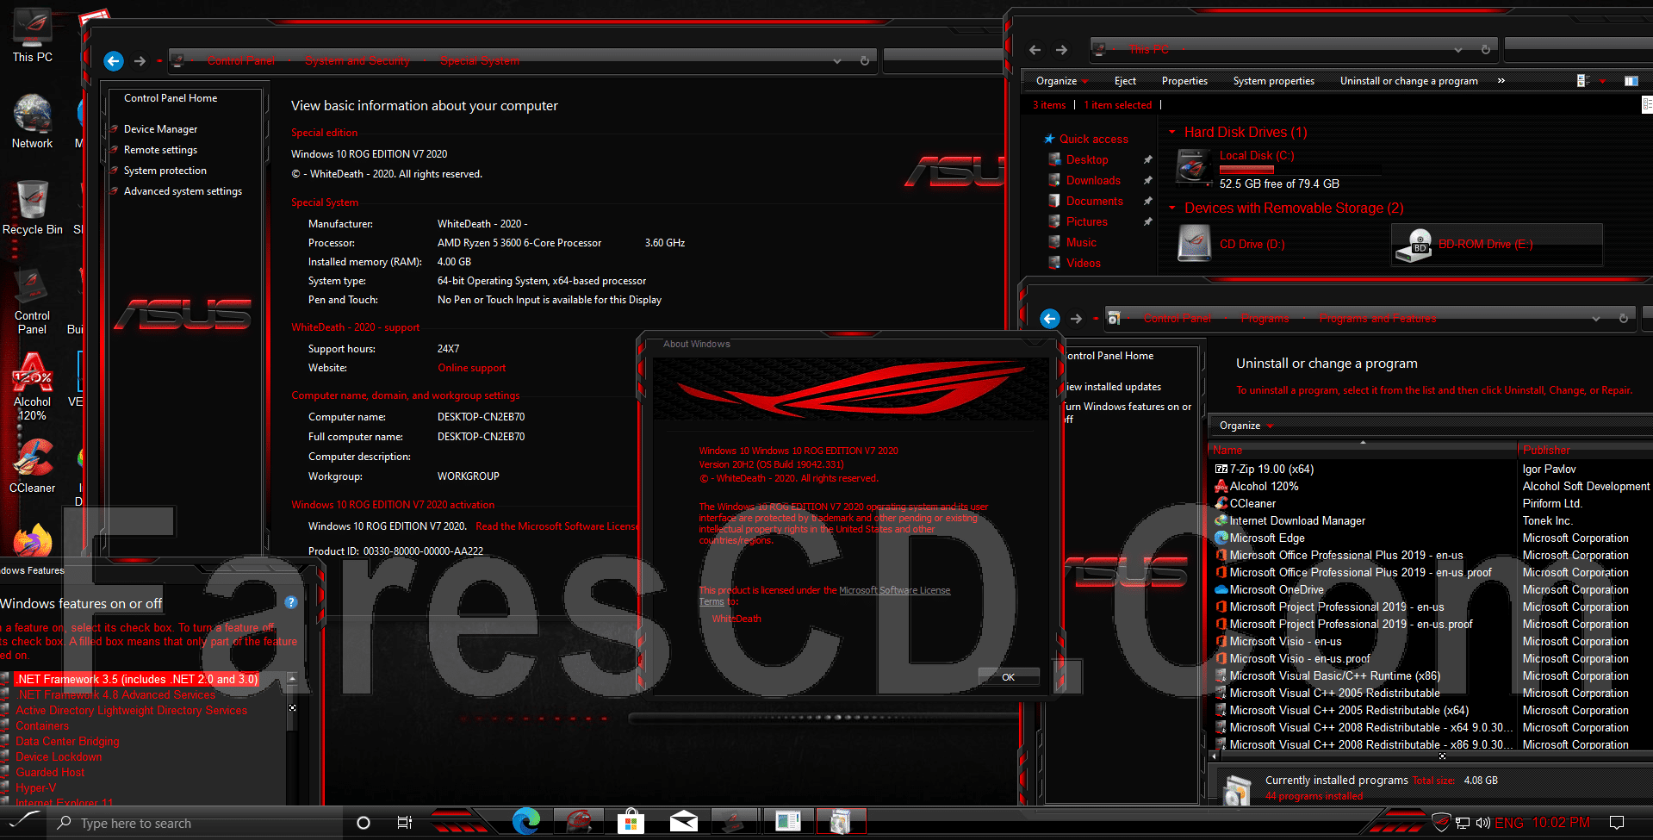Go forward in the System window
Image resolution: width=1653 pixels, height=840 pixels.
140,61
